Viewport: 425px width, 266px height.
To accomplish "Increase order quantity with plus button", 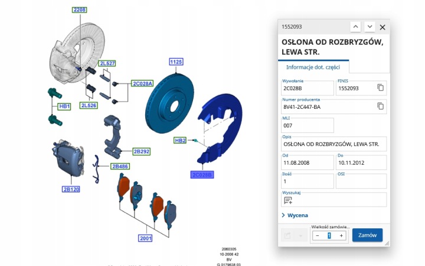I will [341, 236].
